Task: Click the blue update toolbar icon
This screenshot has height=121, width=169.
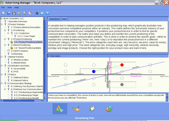Action: tap(42, 13)
